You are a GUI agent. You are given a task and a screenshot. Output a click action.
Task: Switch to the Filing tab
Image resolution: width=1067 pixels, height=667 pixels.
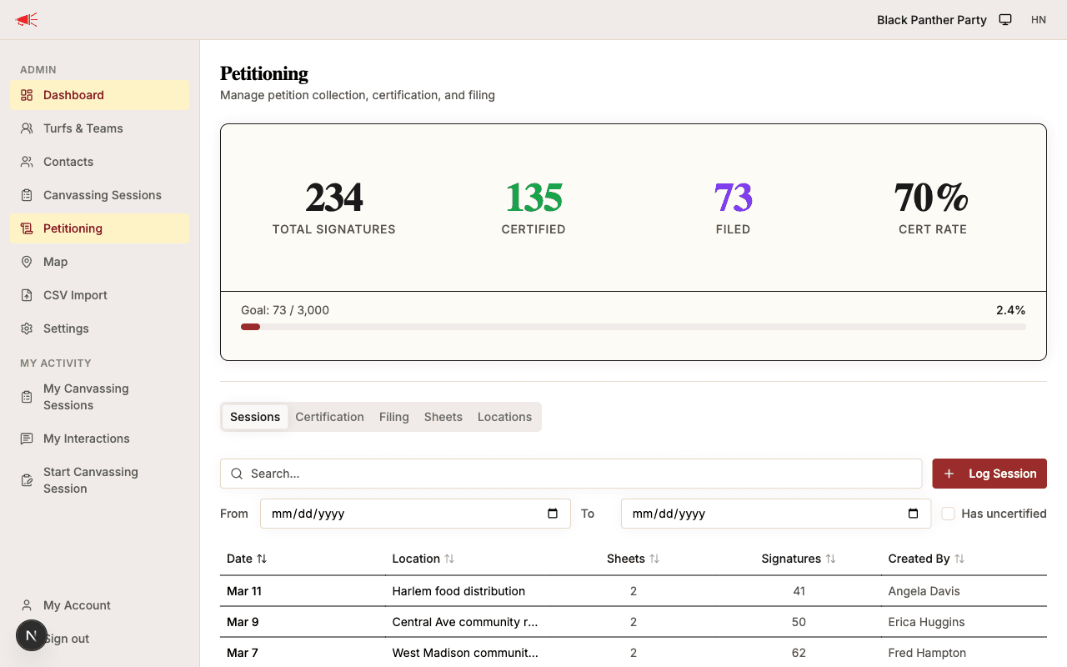[x=394, y=417]
